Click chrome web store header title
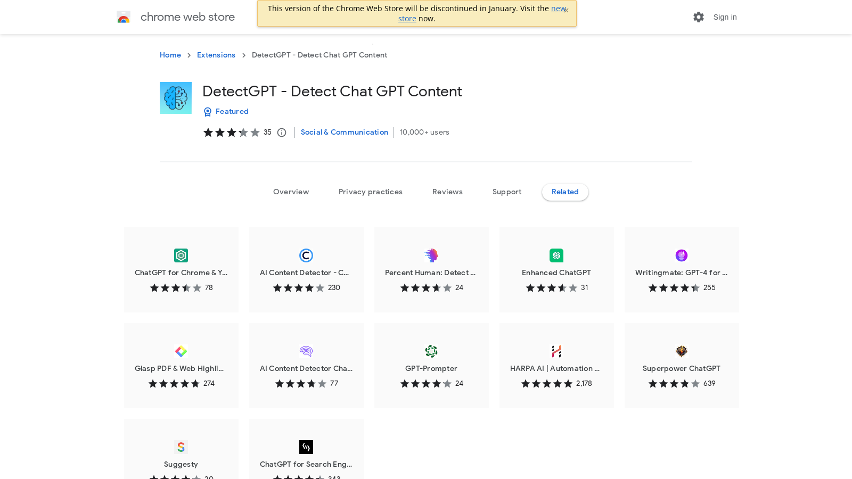This screenshot has height=479, width=852. [x=187, y=17]
